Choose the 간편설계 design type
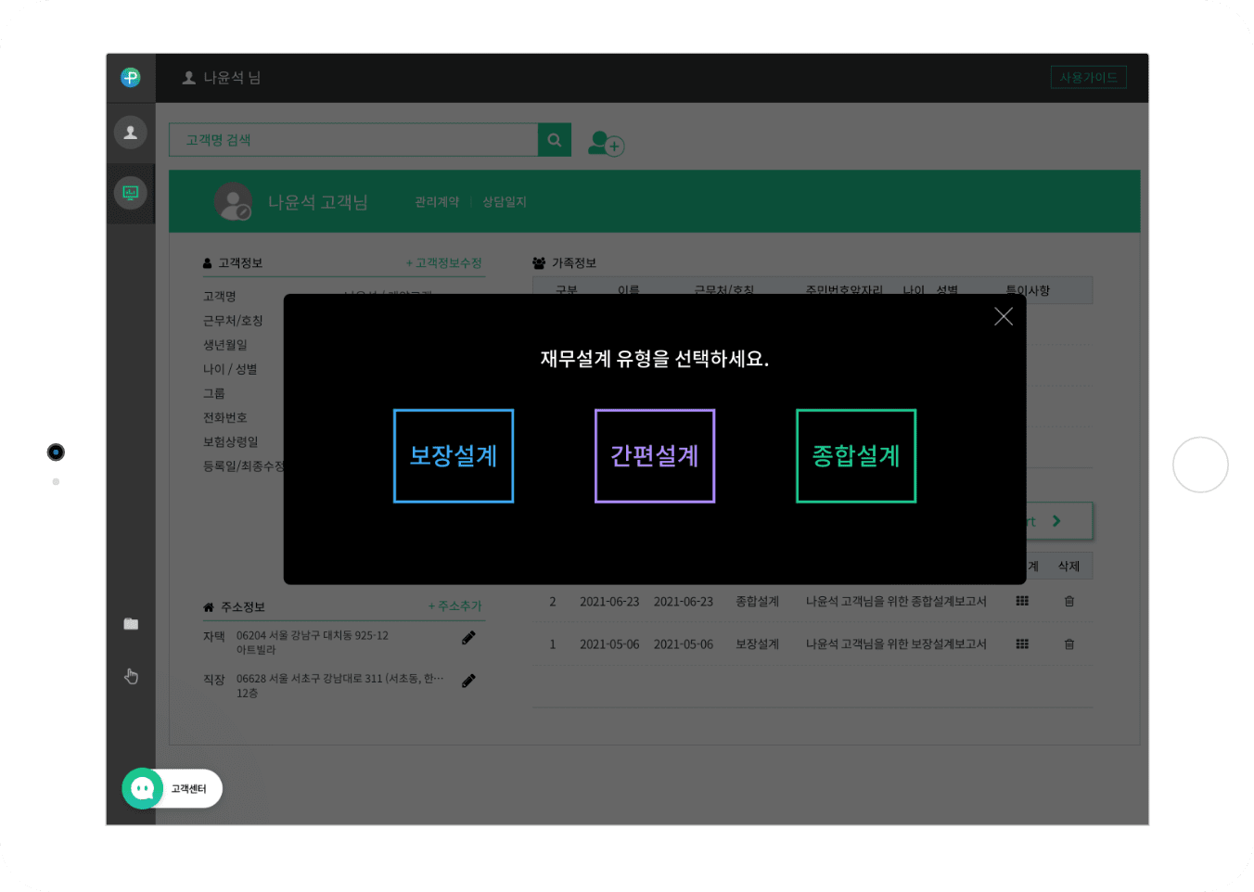1254x892 pixels. pyautogui.click(x=655, y=456)
